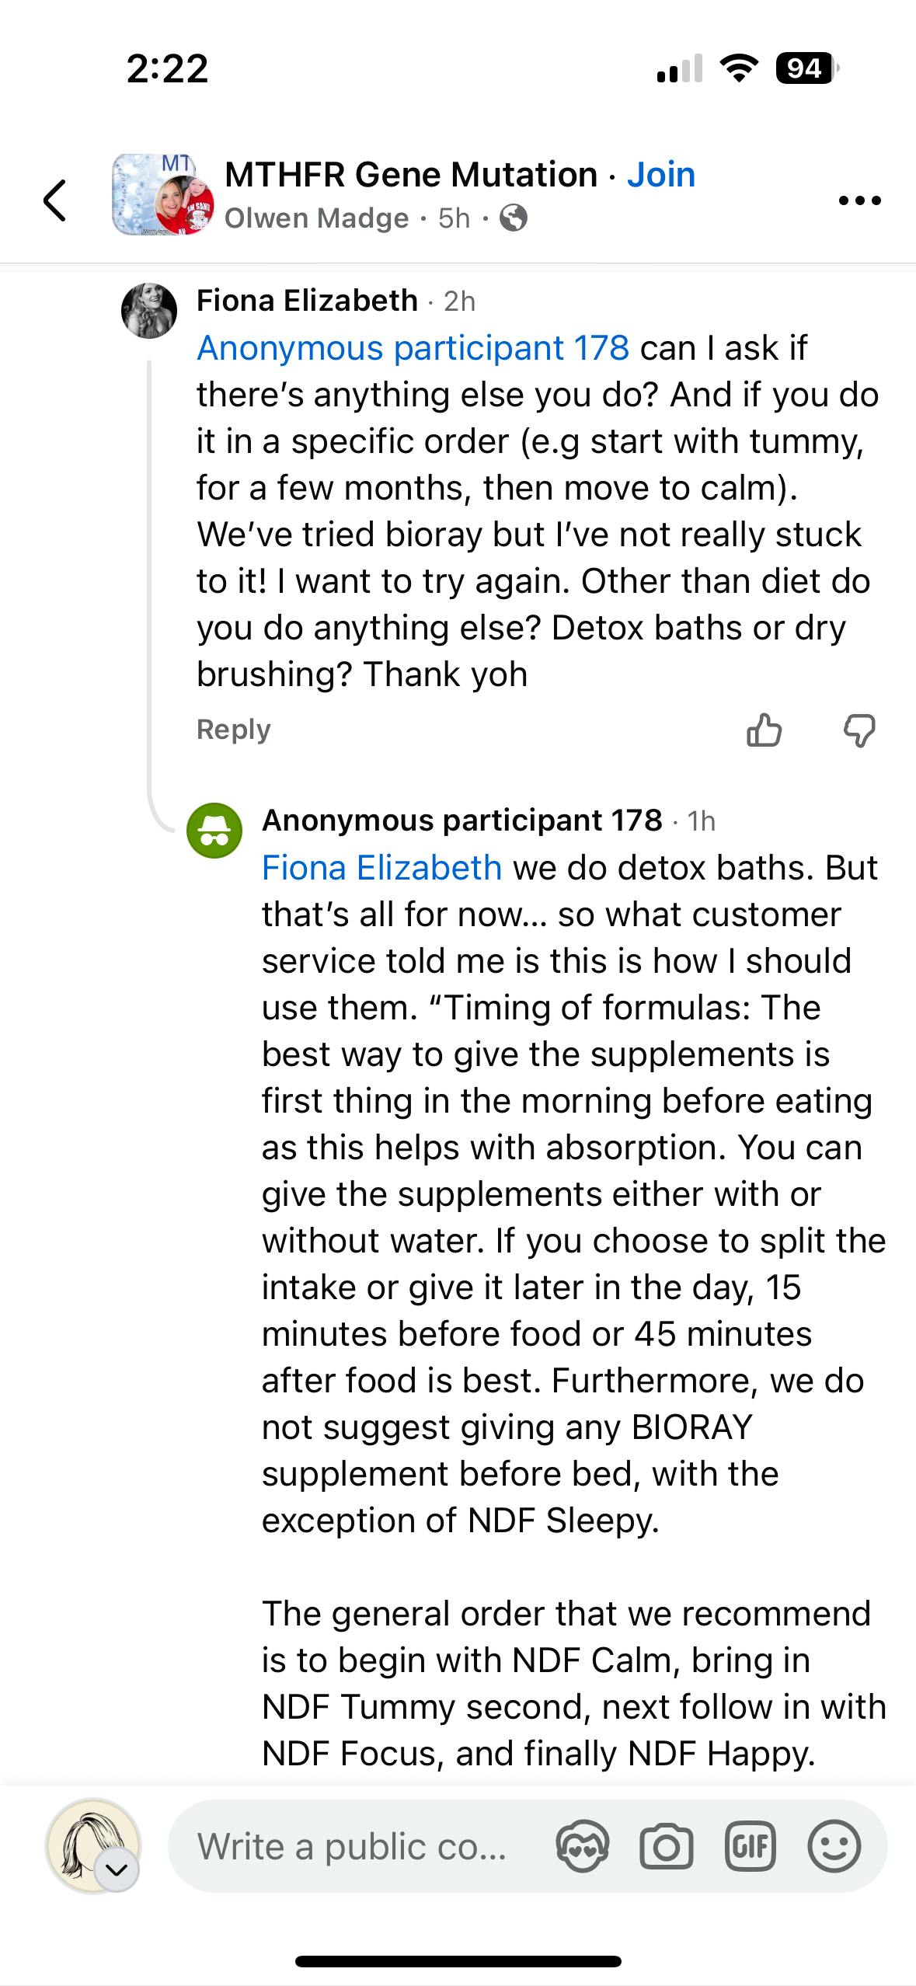
Task: Join the MTHFR Gene Mutation group
Action: [661, 175]
